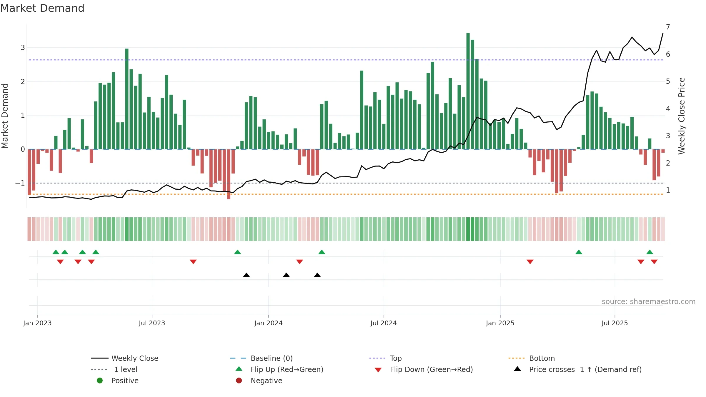Click the blue dashed Baseline (0) legend sample

coord(238,358)
